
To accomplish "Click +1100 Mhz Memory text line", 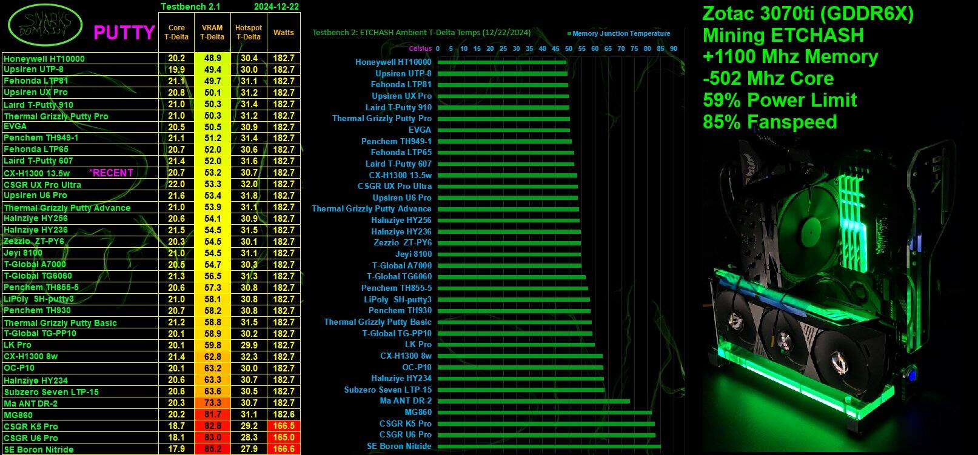I will click(790, 57).
